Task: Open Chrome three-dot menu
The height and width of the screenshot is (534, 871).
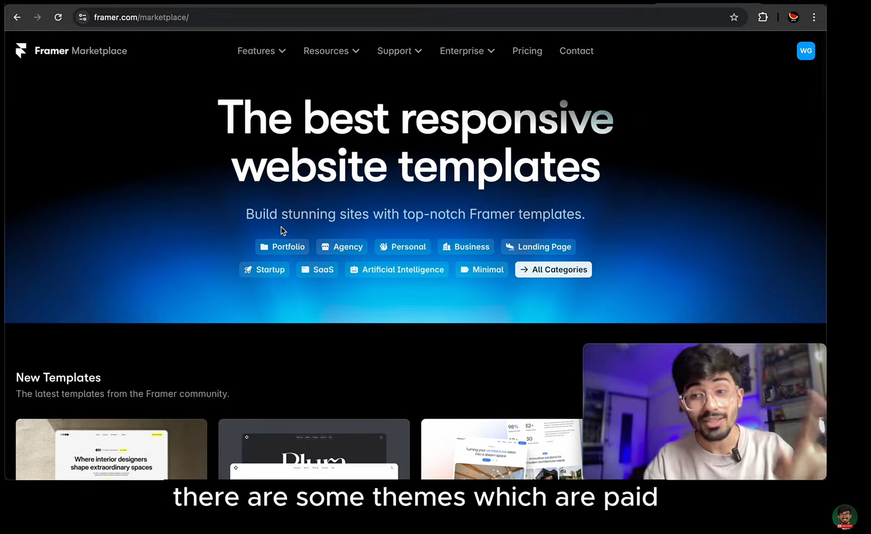Action: point(814,17)
